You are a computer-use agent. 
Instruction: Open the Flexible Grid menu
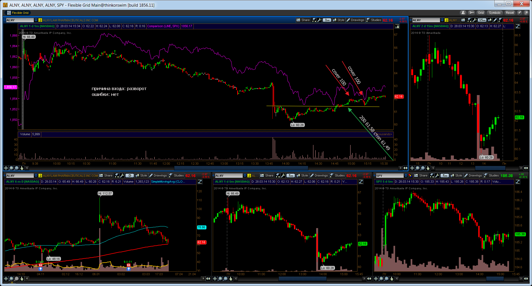coord(18,13)
